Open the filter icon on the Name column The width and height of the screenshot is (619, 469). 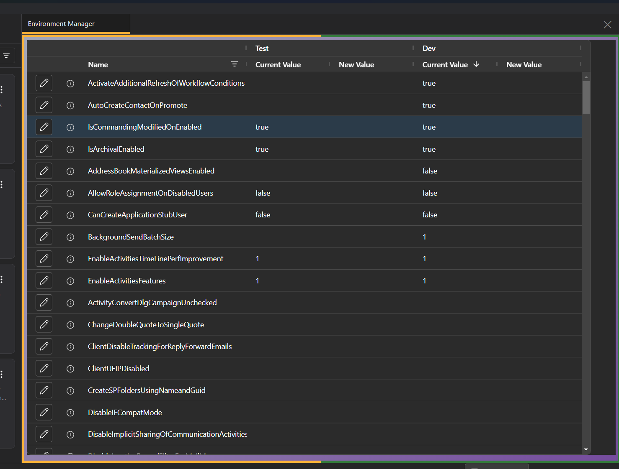coord(235,64)
